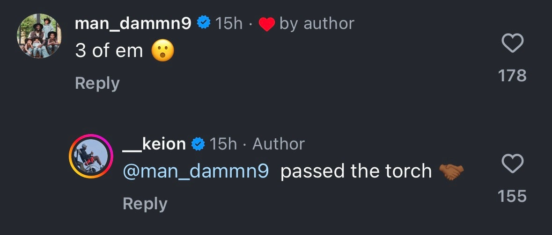
Task: Select the "passed the torch" reply text
Action: (356, 171)
